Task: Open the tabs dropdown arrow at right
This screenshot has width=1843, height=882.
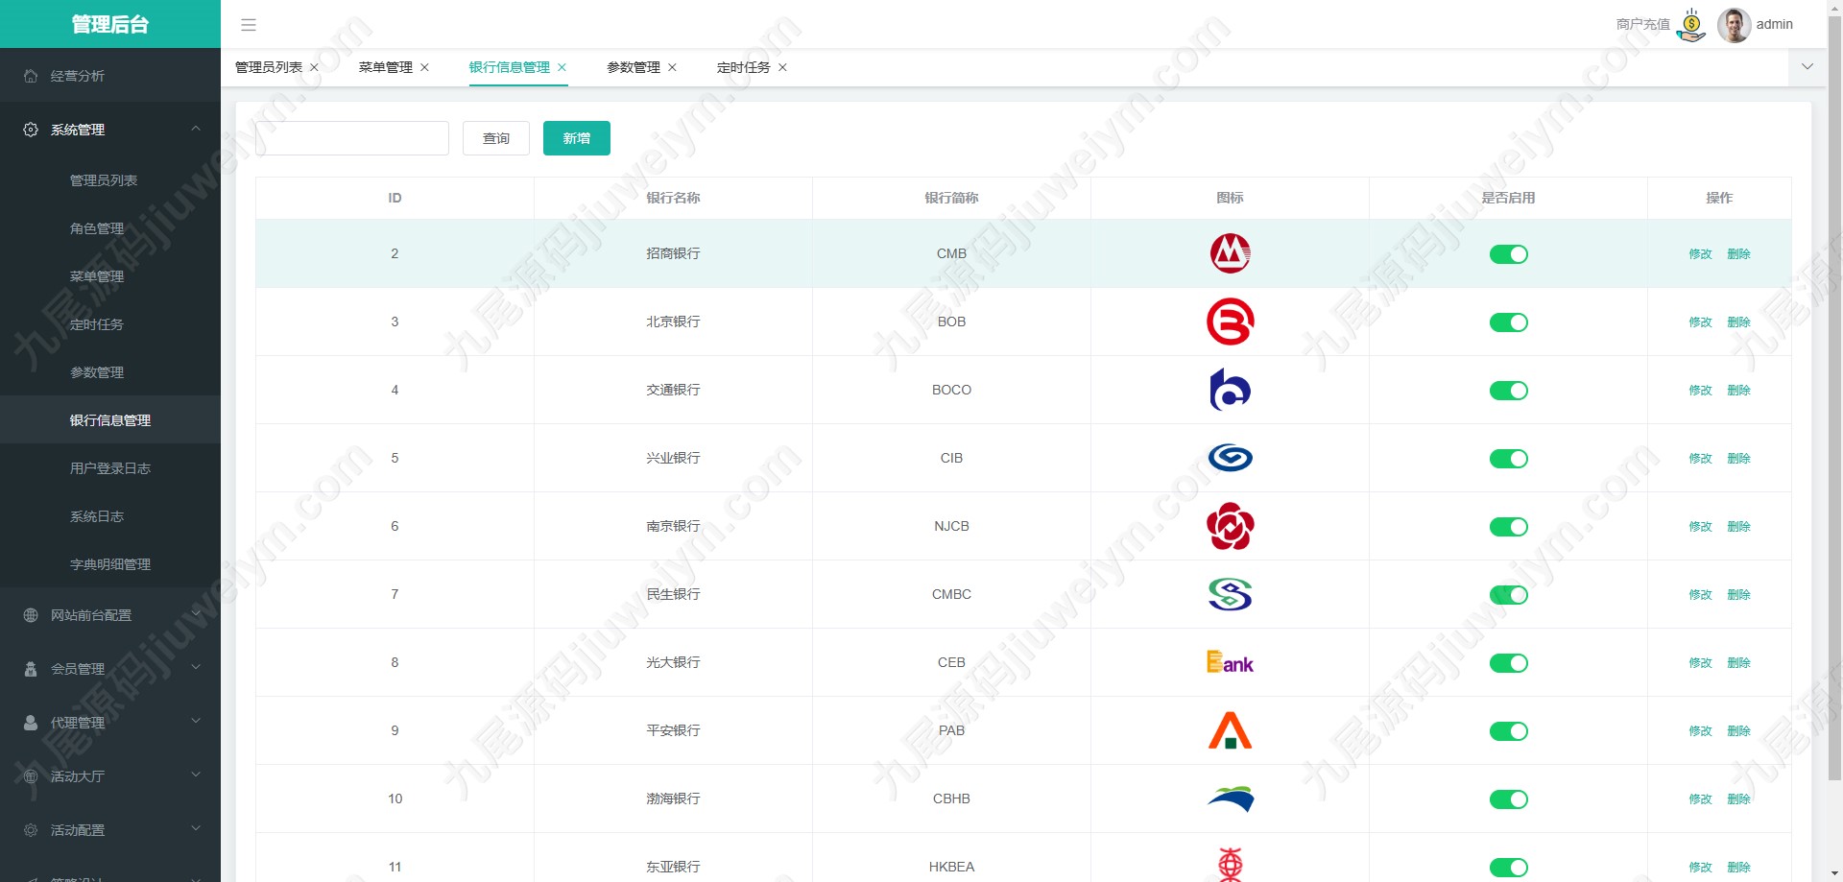Action: pyautogui.click(x=1807, y=67)
